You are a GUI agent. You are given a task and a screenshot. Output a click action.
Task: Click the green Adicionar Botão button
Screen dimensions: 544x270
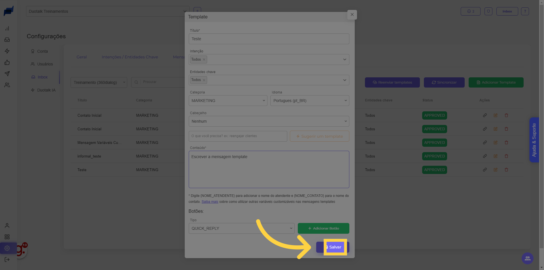(x=323, y=228)
